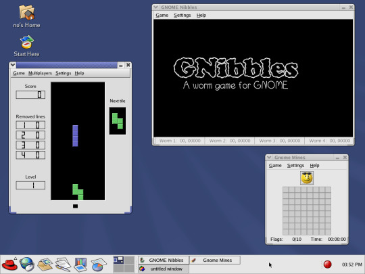Launch the word processor panel icon

(x=63, y=265)
